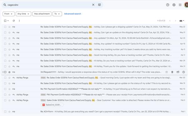Star the Mar 20 Ashley Parga email
The height and width of the screenshot is (116, 188).
9,78
